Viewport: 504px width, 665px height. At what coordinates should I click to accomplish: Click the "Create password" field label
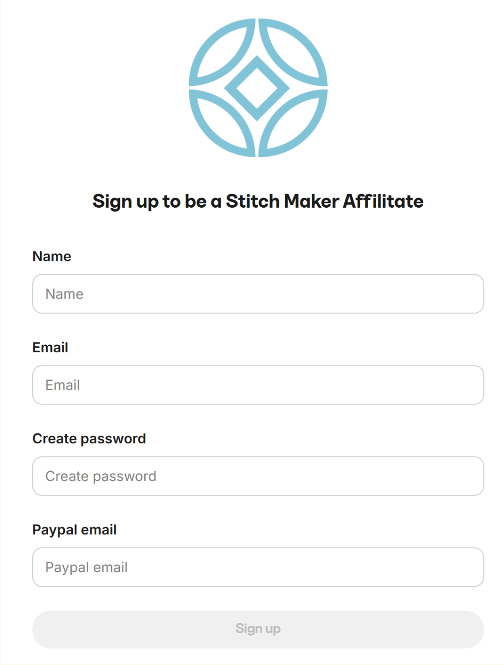pos(89,439)
